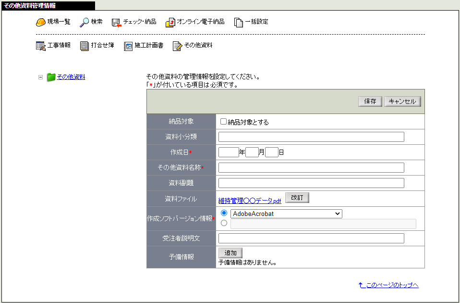460x303 pixels.
Task: Select the AdobeAcrobat dropdown radio button
Action: 224,213
